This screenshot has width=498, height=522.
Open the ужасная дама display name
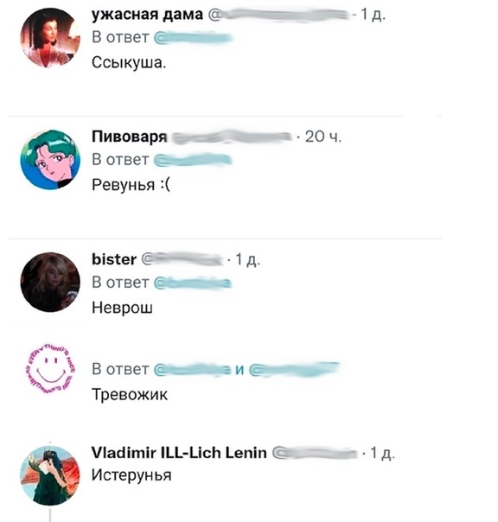click(x=147, y=15)
